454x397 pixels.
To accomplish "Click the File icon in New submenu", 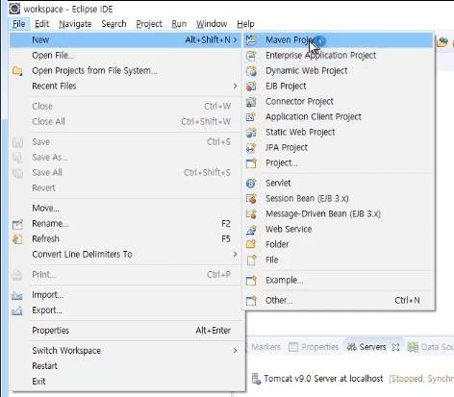I will pos(251,260).
